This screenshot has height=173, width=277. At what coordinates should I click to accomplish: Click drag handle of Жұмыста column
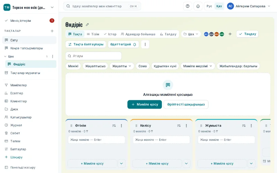(x=201, y=126)
